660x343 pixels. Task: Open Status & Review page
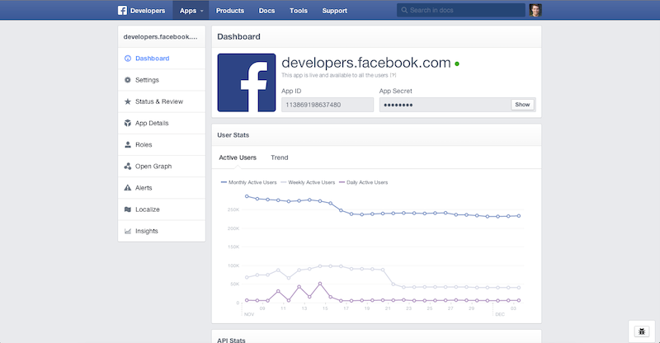pyautogui.click(x=162, y=101)
